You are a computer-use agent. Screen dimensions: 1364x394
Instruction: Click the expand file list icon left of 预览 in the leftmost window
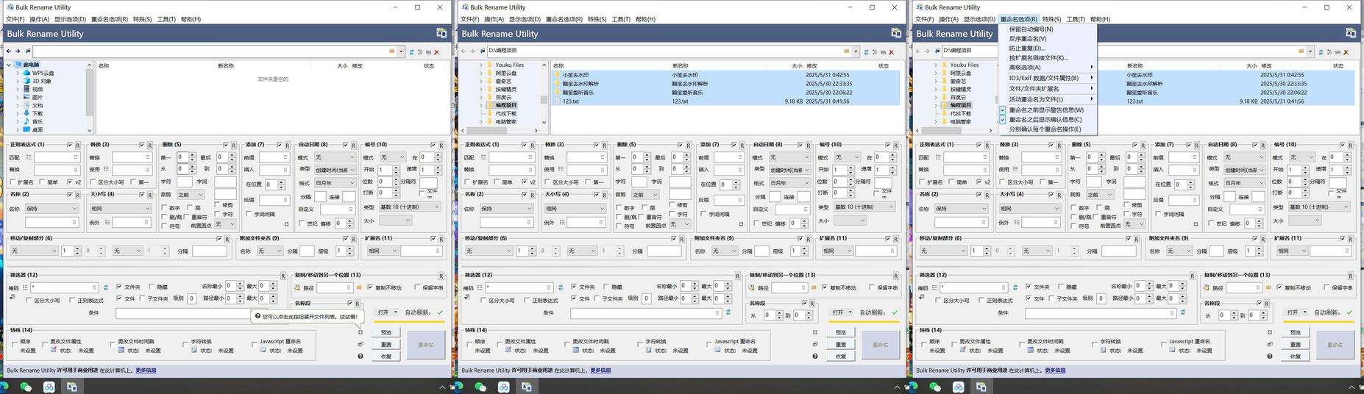[360, 332]
